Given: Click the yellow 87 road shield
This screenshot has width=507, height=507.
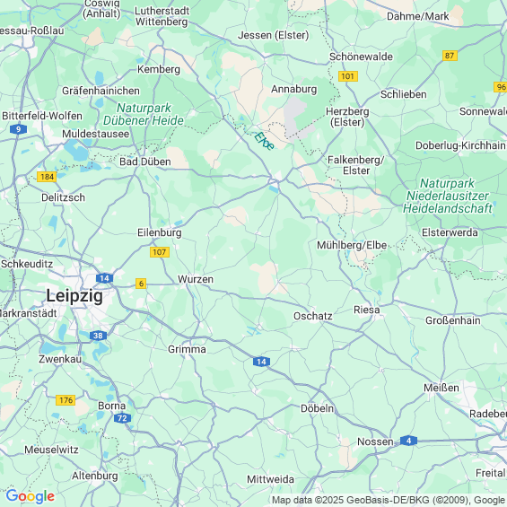Looking at the screenshot, I should (450, 56).
